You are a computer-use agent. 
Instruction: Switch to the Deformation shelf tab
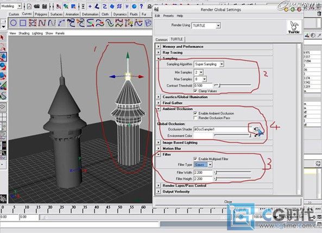pyautogui.click(x=90, y=14)
